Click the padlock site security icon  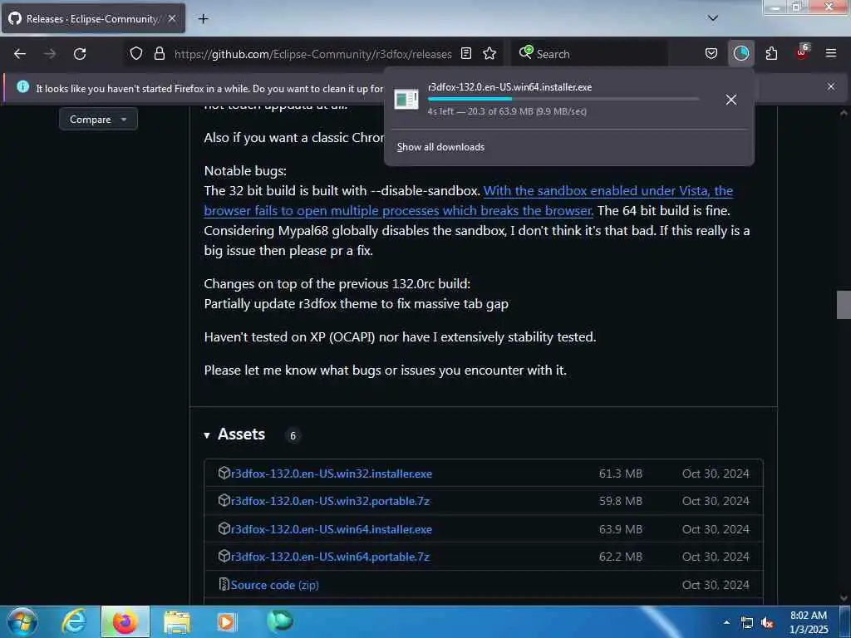(159, 54)
